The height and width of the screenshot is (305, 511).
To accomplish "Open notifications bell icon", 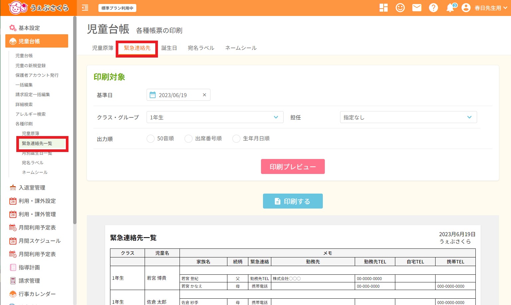I will pyautogui.click(x=450, y=8).
